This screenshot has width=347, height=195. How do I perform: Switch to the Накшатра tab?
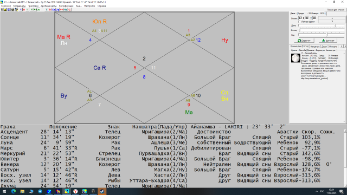pos(315,47)
